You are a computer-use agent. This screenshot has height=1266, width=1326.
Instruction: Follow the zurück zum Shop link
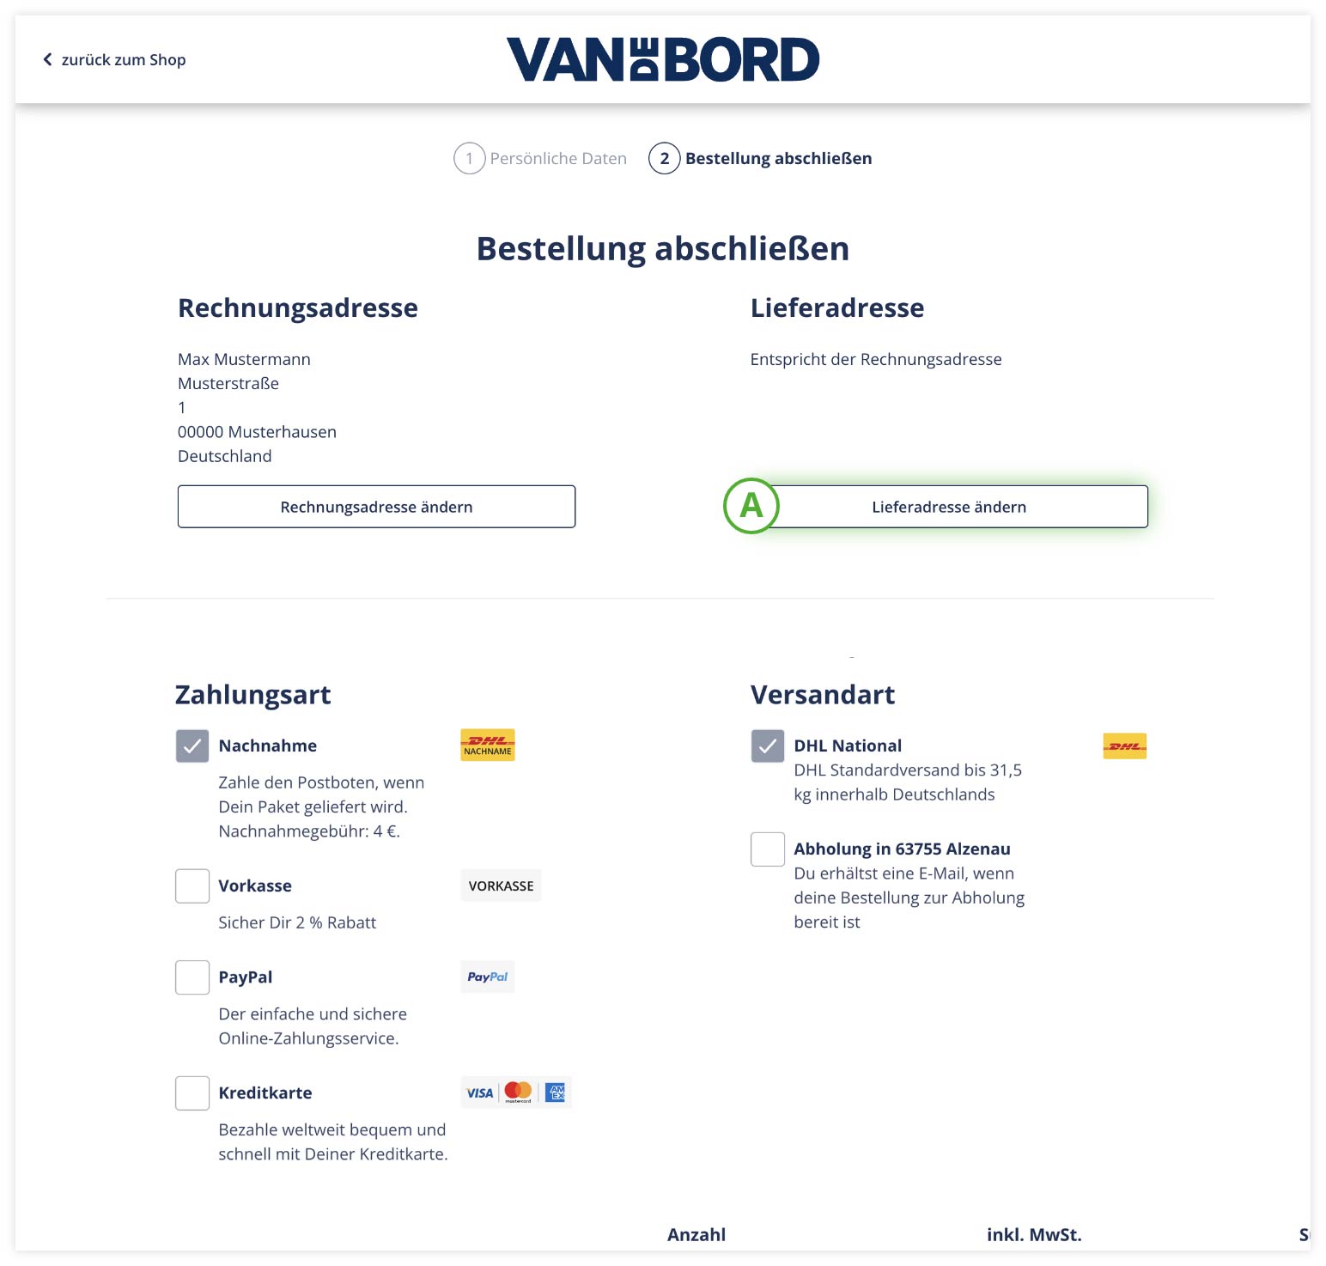coord(122,59)
